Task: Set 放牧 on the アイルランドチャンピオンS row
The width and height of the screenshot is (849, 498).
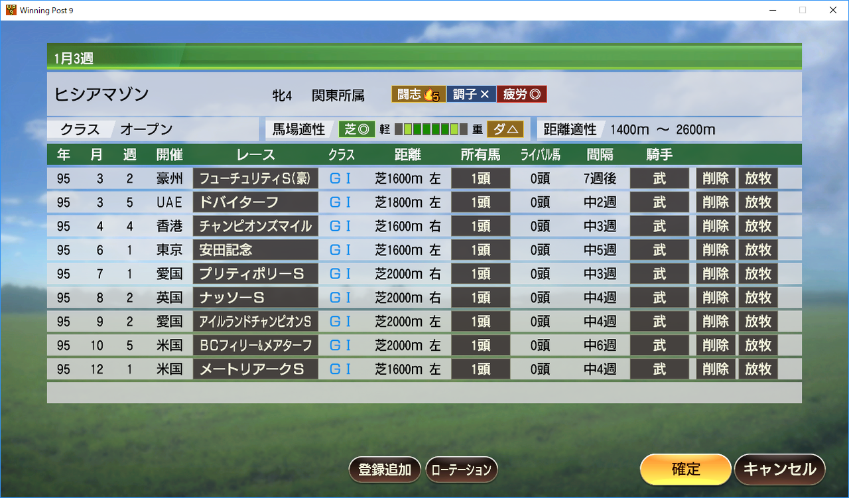Action: click(x=758, y=322)
